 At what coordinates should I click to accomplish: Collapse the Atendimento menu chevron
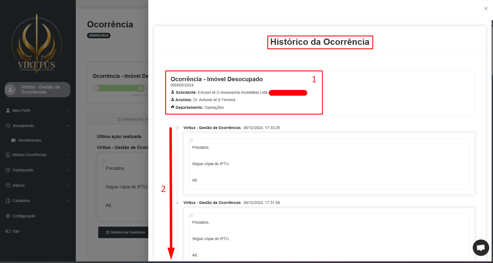point(69,126)
